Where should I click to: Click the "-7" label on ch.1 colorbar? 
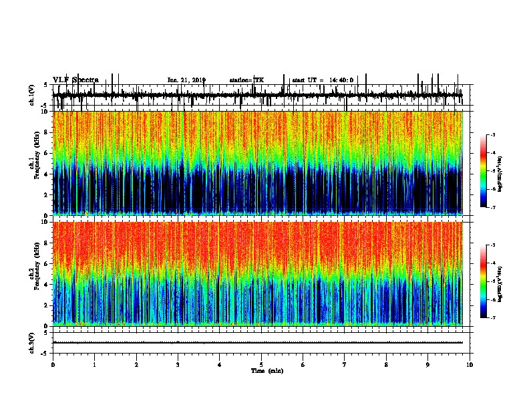(493, 208)
